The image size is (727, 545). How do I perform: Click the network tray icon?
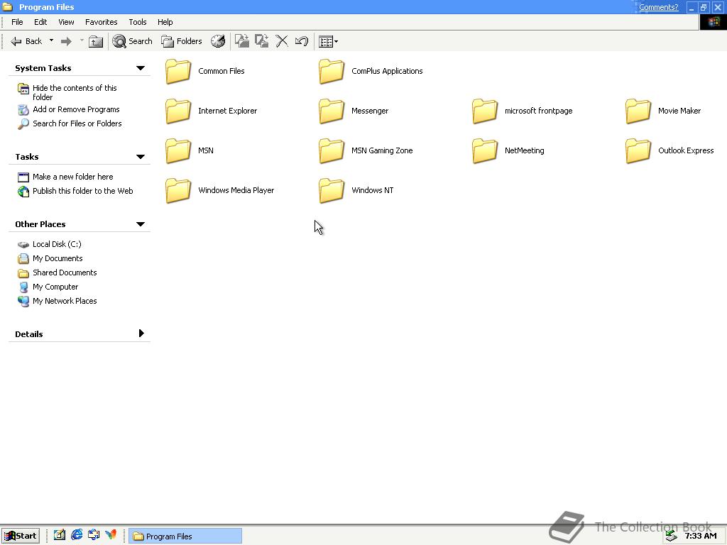(672, 536)
